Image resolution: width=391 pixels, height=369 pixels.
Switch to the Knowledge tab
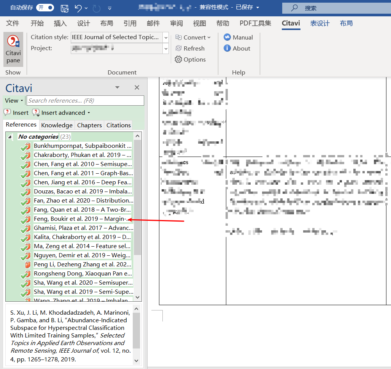[x=57, y=125]
